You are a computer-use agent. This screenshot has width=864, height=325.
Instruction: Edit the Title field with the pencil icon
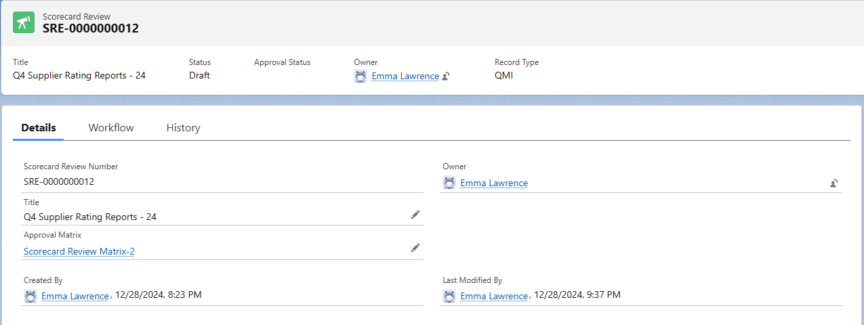coord(415,215)
